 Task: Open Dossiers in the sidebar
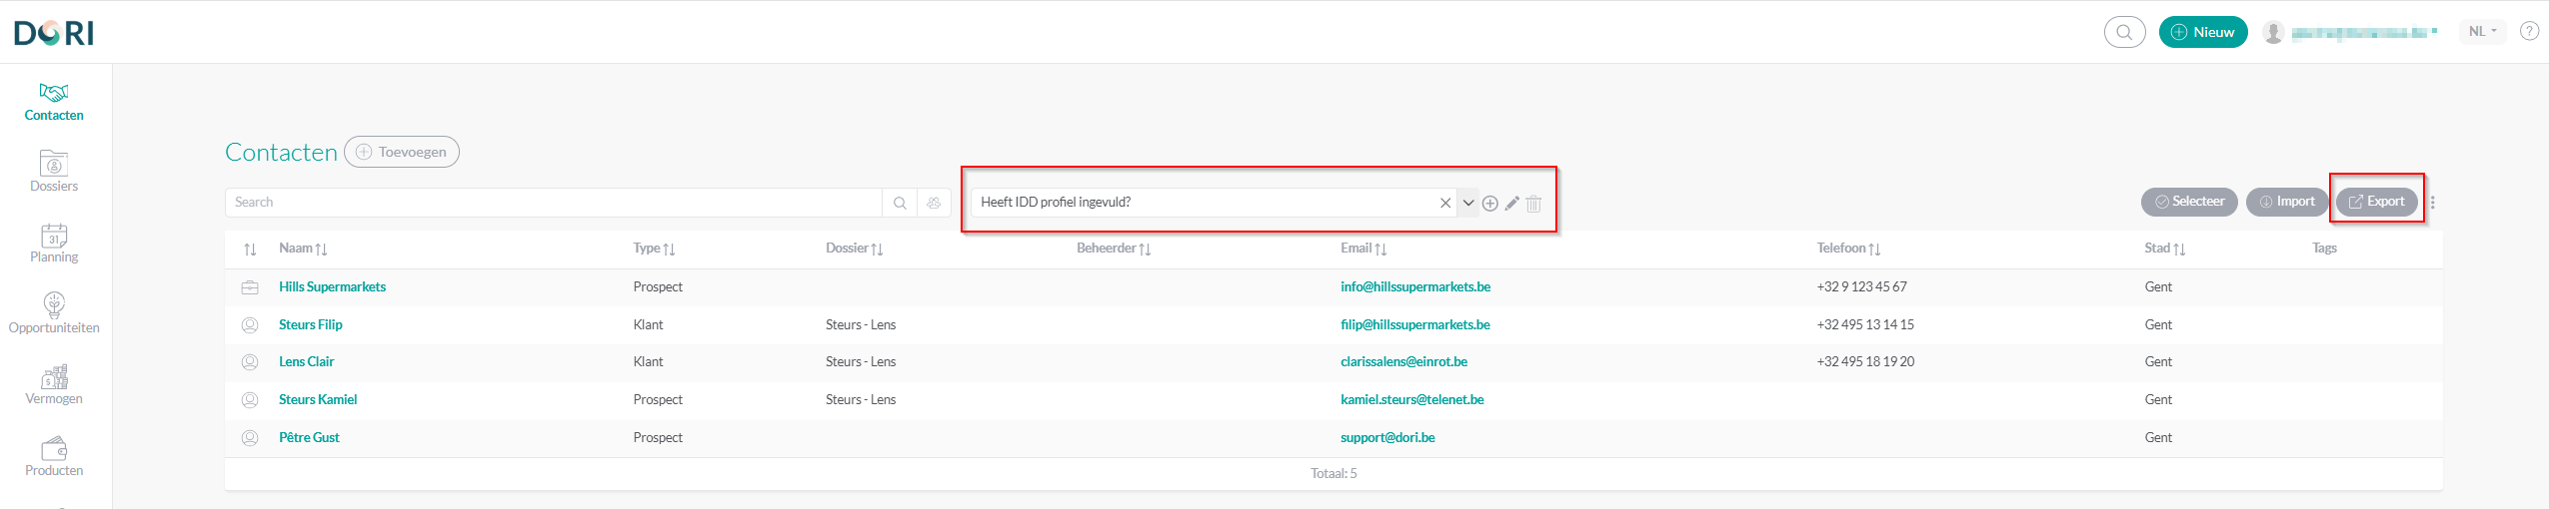point(54,171)
